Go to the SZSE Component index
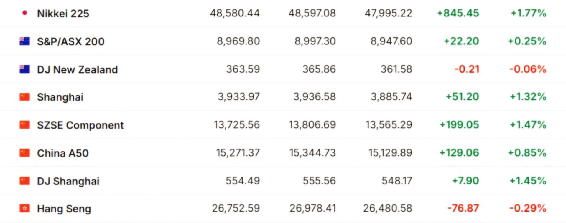 point(80,125)
